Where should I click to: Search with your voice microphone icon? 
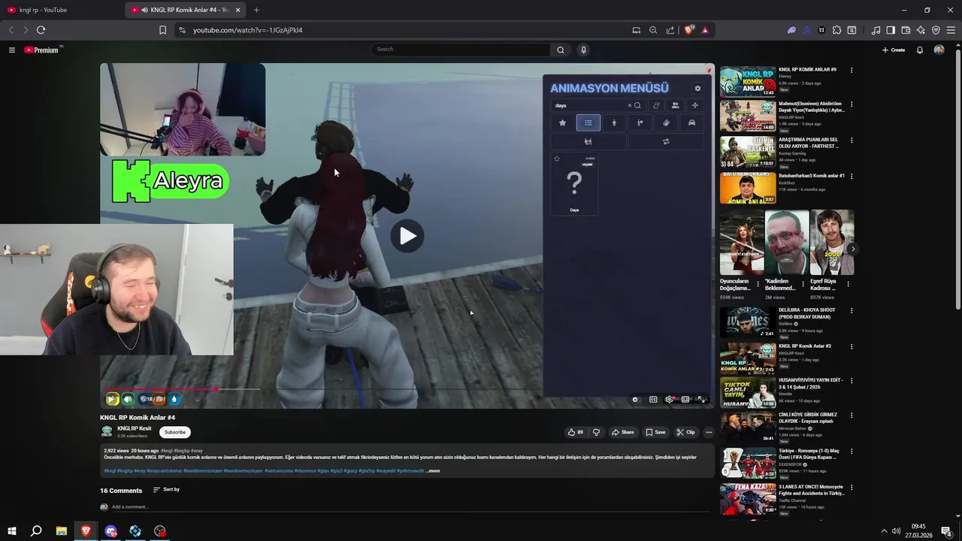(583, 50)
